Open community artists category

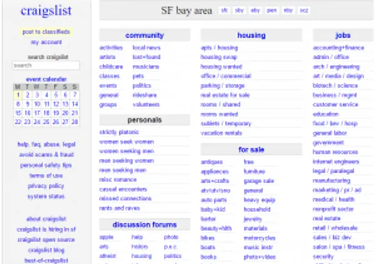tap(107, 57)
